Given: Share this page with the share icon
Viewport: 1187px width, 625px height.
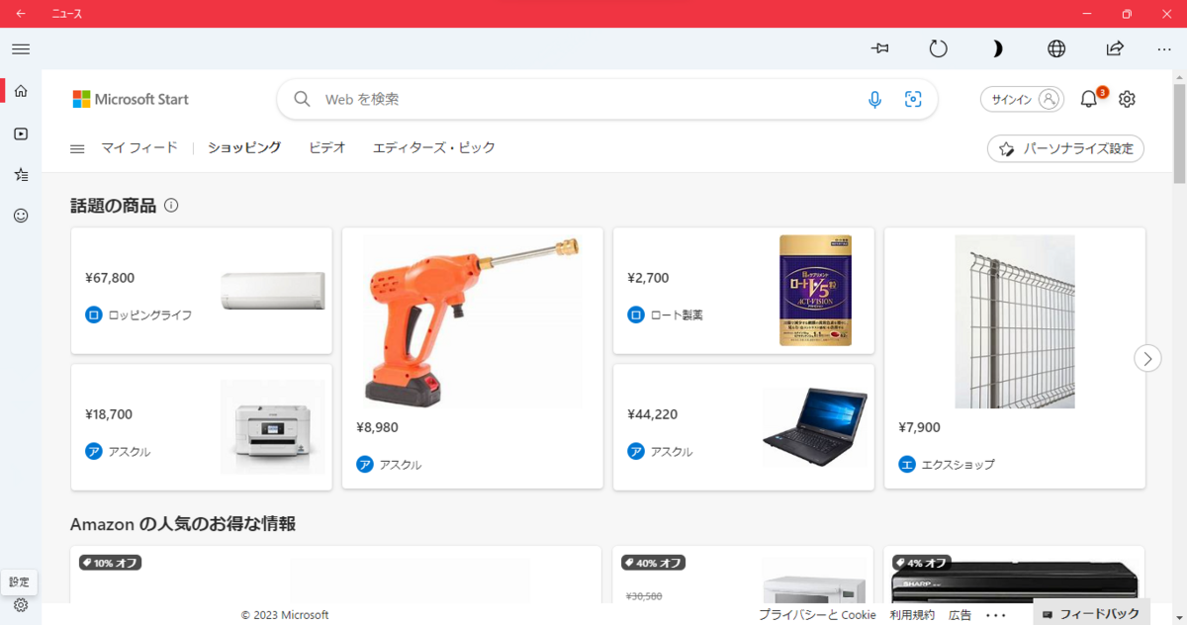Looking at the screenshot, I should tap(1115, 48).
